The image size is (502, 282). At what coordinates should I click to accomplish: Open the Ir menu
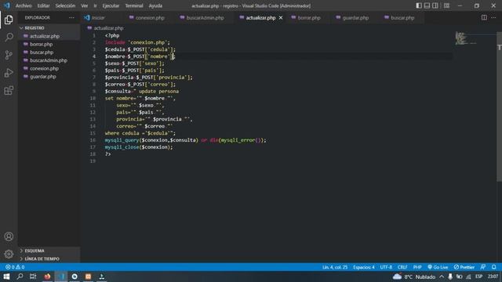(x=95, y=5)
